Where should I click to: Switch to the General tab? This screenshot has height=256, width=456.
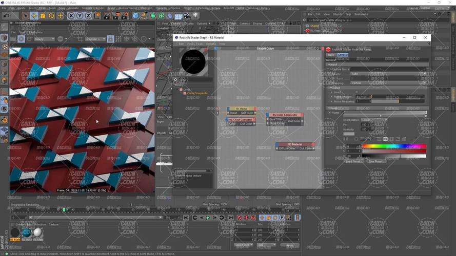pyautogui.click(x=342, y=54)
